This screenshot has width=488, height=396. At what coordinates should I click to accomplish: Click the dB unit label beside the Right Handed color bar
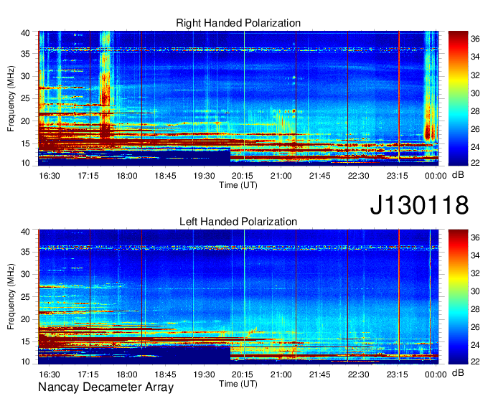(x=458, y=175)
